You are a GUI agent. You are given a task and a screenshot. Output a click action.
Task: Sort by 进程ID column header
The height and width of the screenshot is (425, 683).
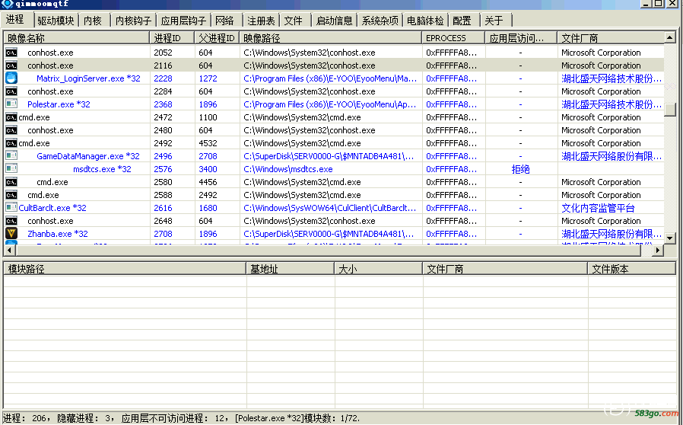coord(172,38)
